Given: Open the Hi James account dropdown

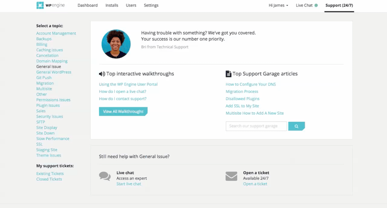Looking at the screenshot, I should click(x=278, y=5).
